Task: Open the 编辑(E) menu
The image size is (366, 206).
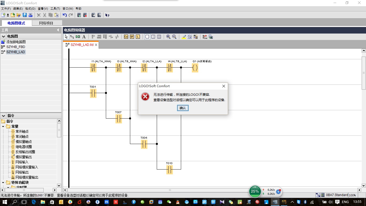Action: pyautogui.click(x=18, y=9)
